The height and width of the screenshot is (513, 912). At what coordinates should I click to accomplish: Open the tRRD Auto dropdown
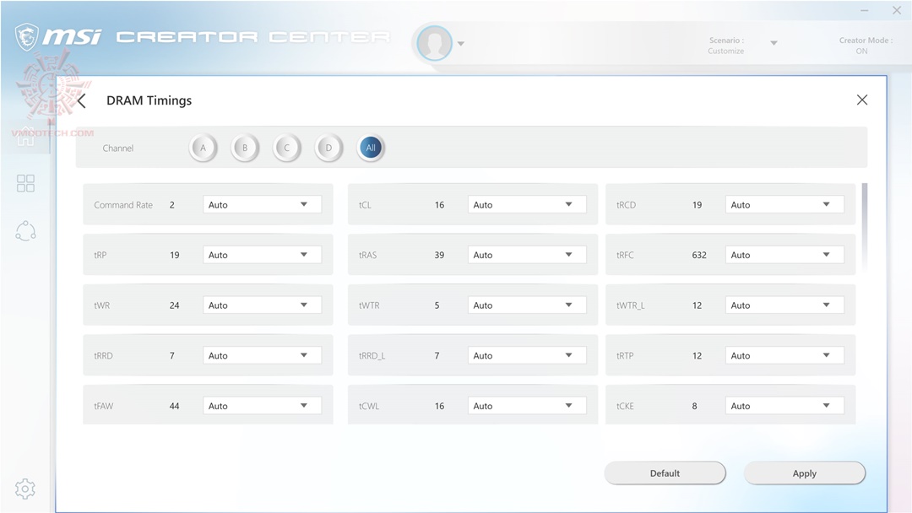(x=262, y=355)
